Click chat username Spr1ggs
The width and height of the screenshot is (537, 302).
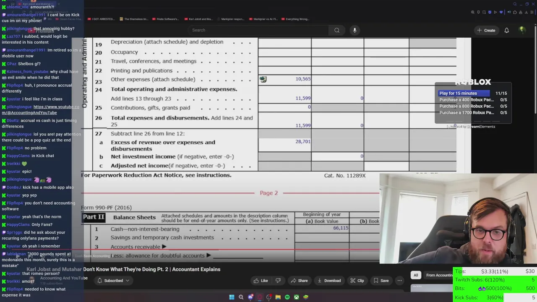(x=14, y=232)
